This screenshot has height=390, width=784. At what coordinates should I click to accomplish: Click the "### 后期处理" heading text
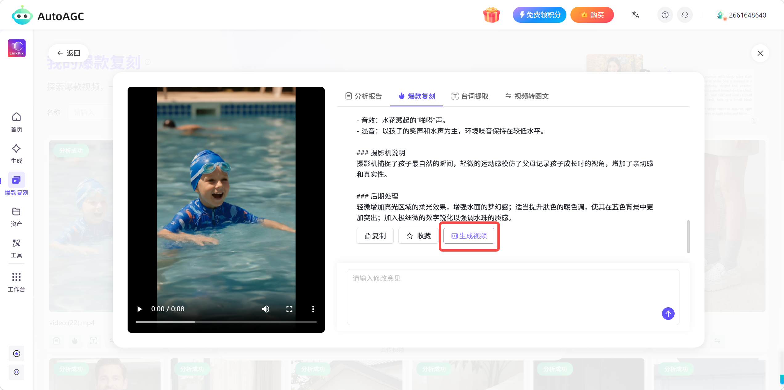[x=377, y=196]
